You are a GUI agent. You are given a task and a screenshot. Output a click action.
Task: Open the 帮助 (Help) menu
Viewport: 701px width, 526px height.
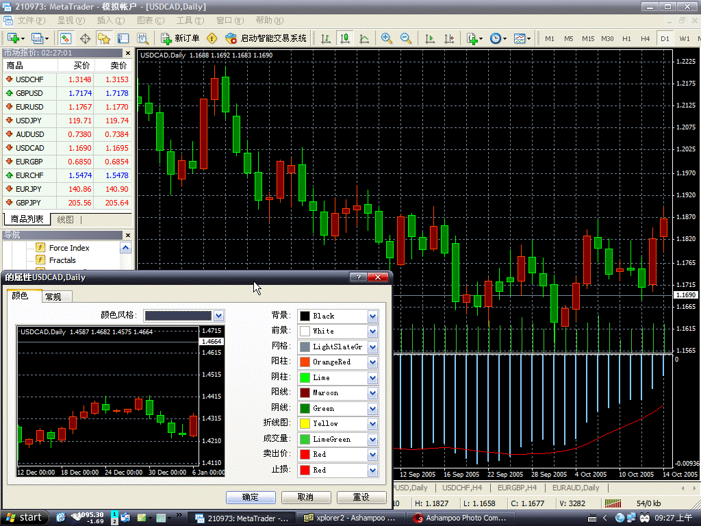coord(270,21)
